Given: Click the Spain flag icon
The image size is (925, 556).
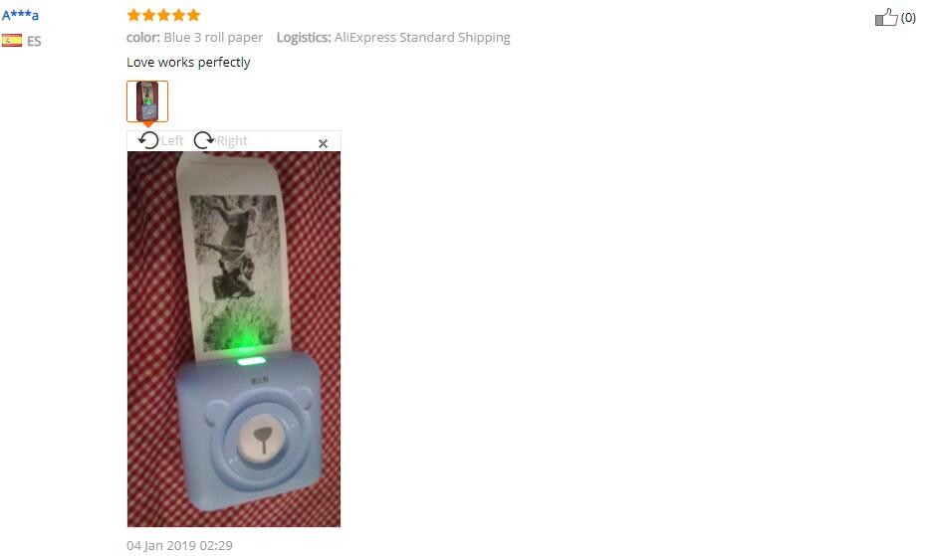Looking at the screenshot, I should pyautogui.click(x=12, y=41).
